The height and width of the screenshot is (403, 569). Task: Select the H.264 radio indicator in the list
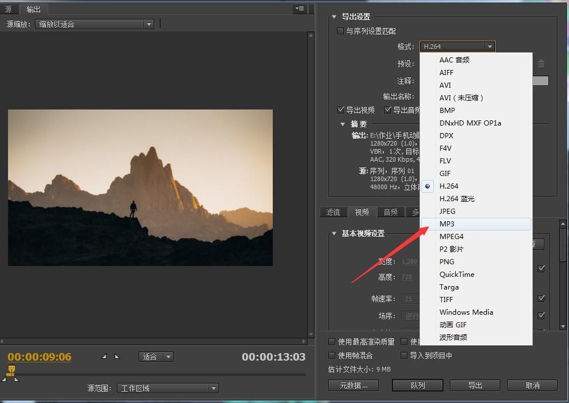coord(426,186)
